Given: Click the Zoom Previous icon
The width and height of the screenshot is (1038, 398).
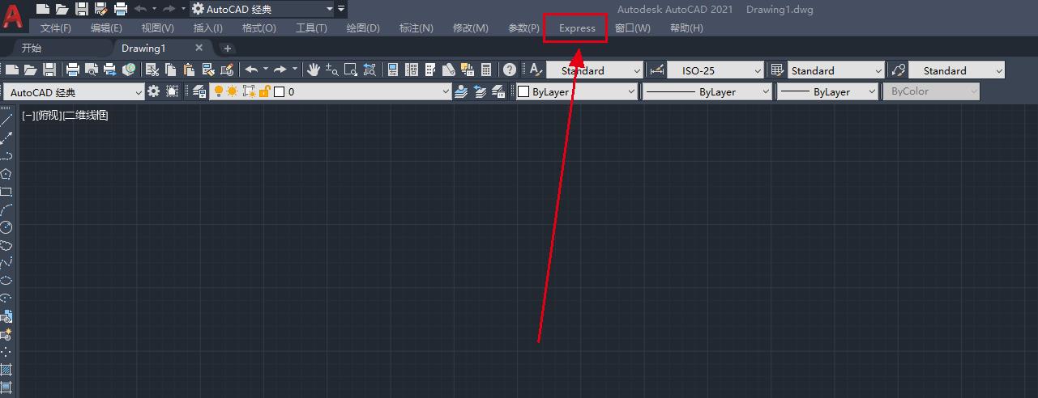Looking at the screenshot, I should click(x=369, y=70).
